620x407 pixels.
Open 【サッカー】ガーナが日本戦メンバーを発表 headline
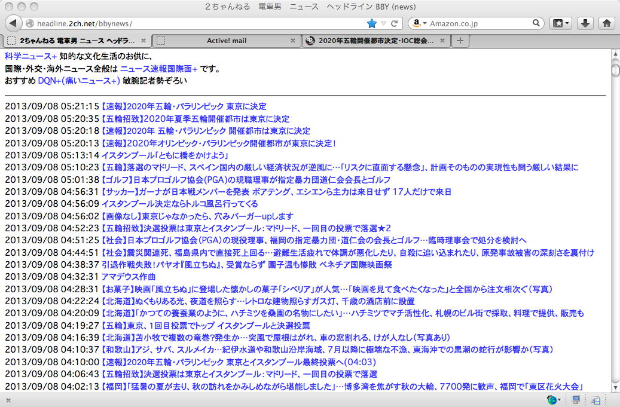tap(276, 192)
